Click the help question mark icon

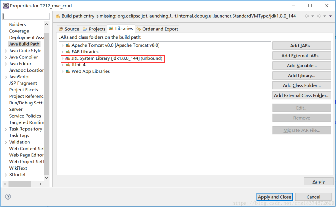point(8,196)
